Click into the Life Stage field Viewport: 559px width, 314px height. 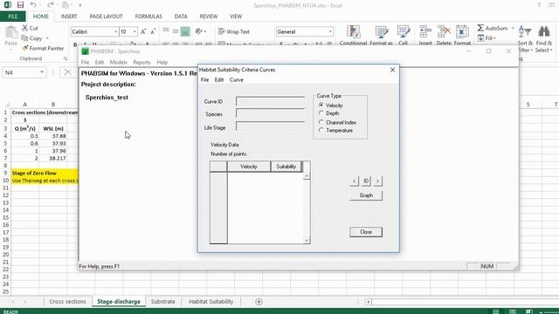tap(270, 126)
